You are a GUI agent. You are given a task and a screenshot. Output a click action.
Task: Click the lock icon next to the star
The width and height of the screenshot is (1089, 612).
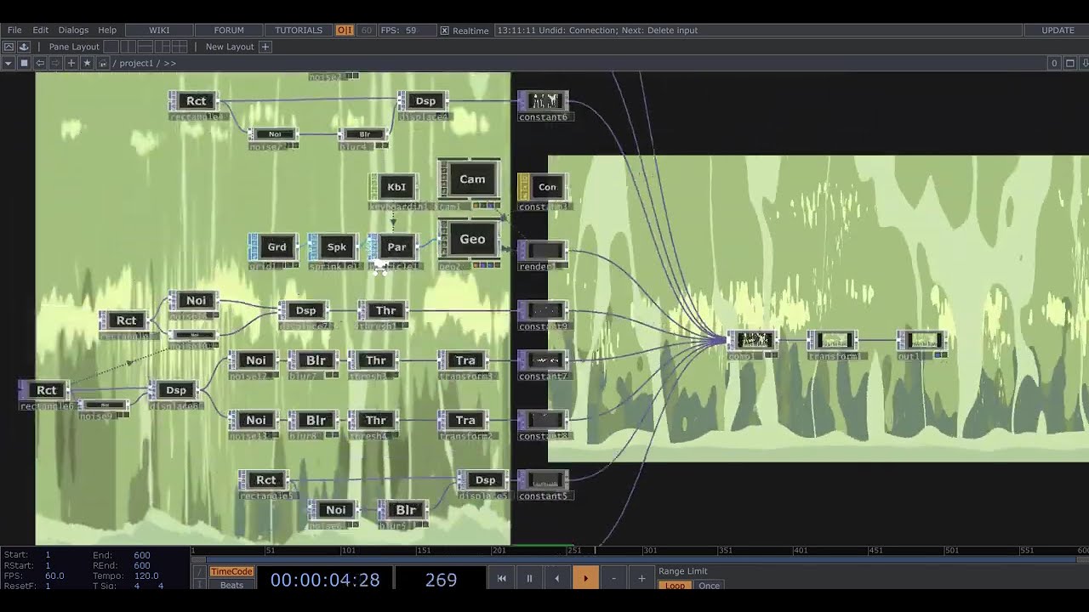point(103,63)
